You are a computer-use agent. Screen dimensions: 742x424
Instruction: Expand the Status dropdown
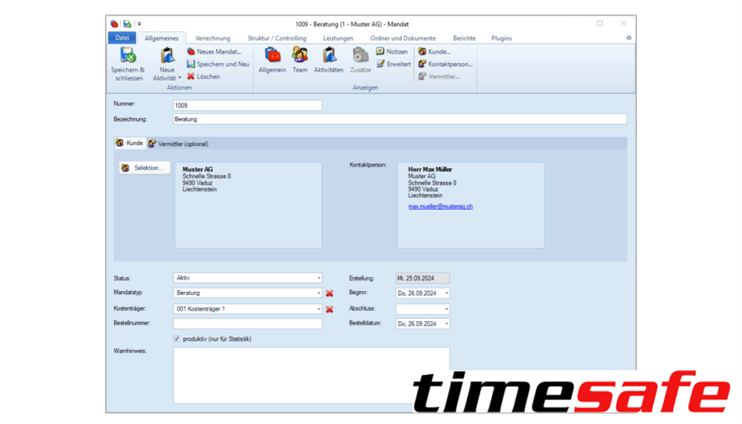pos(318,278)
